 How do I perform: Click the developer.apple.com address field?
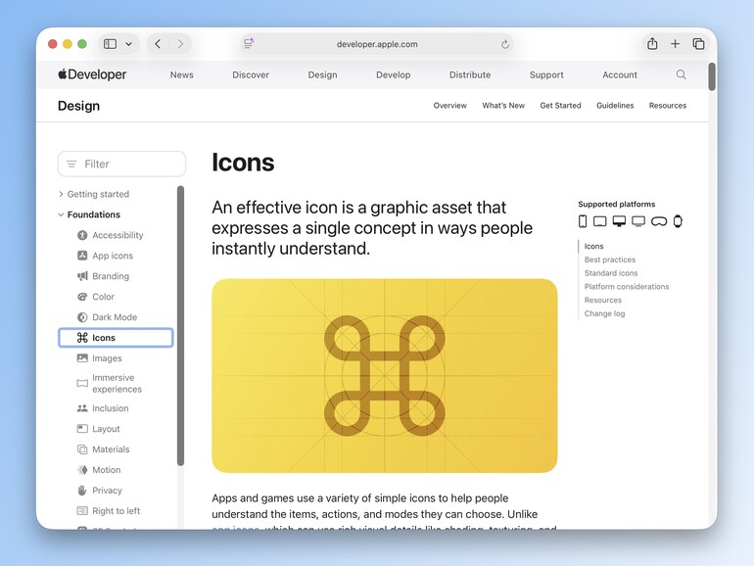[377, 44]
